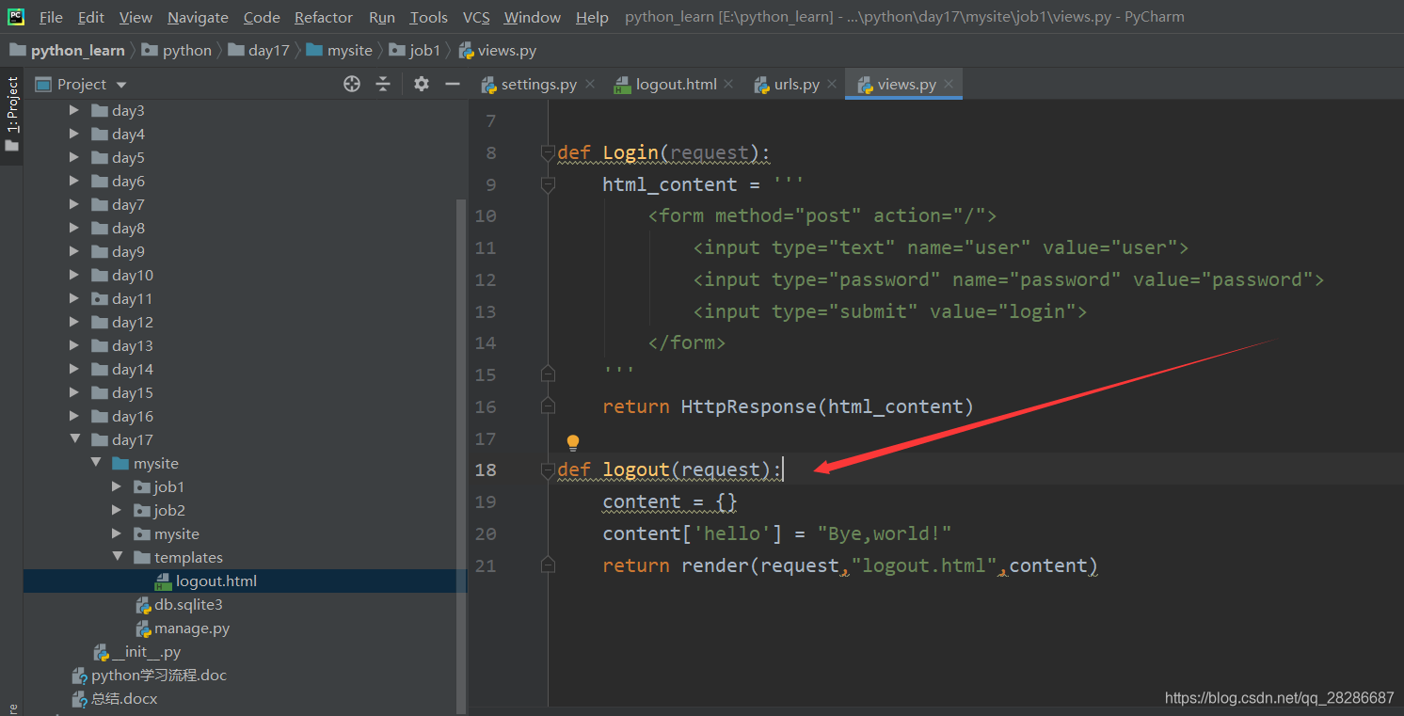Open the Code menu
Viewport: 1404px width, 716px height.
pyautogui.click(x=262, y=17)
